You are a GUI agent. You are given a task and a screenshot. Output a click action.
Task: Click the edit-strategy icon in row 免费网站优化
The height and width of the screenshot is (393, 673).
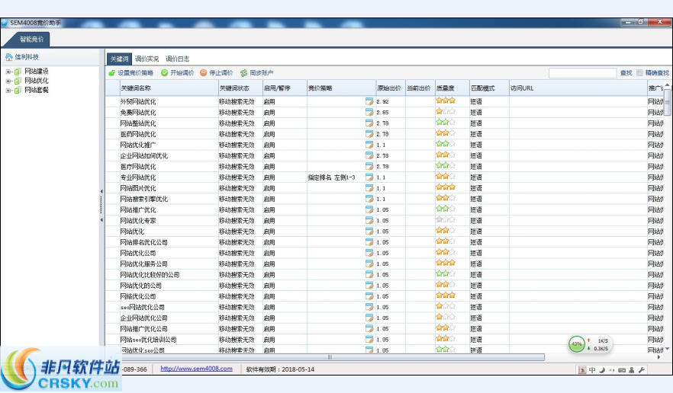click(x=369, y=112)
